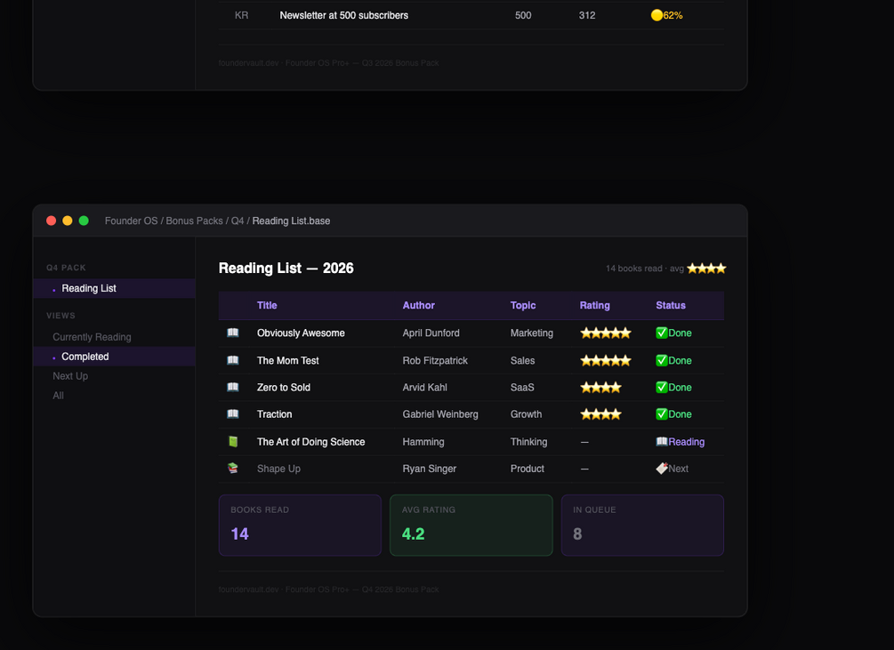This screenshot has width=894, height=650.
Task: Click the book icon beside Traction
Action: click(233, 414)
